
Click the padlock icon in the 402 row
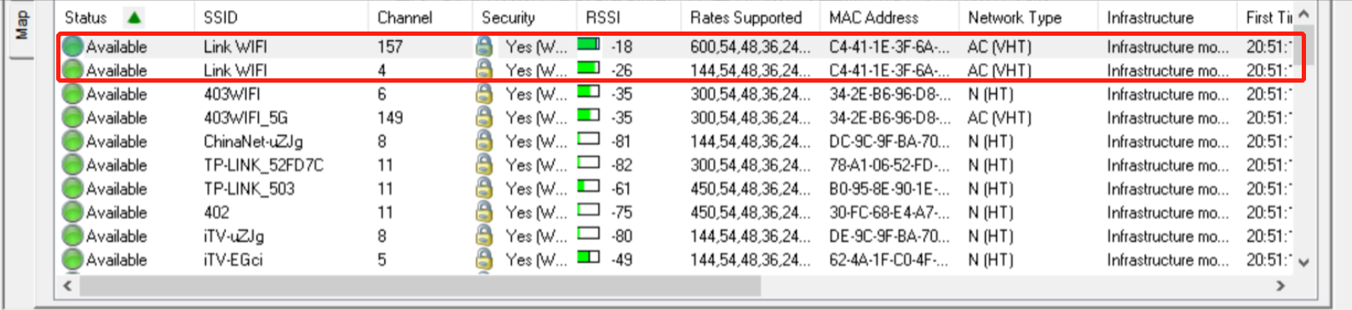(484, 212)
